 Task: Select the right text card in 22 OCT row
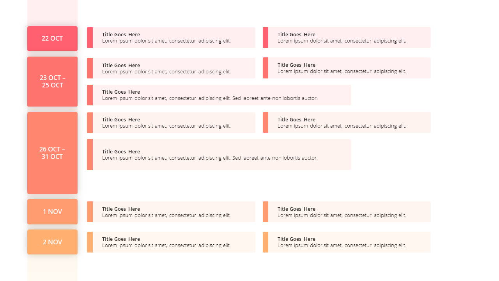tap(347, 37)
